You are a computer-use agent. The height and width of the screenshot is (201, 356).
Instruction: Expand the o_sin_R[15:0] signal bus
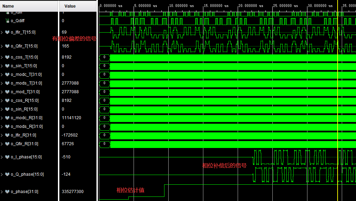pos(2,110)
